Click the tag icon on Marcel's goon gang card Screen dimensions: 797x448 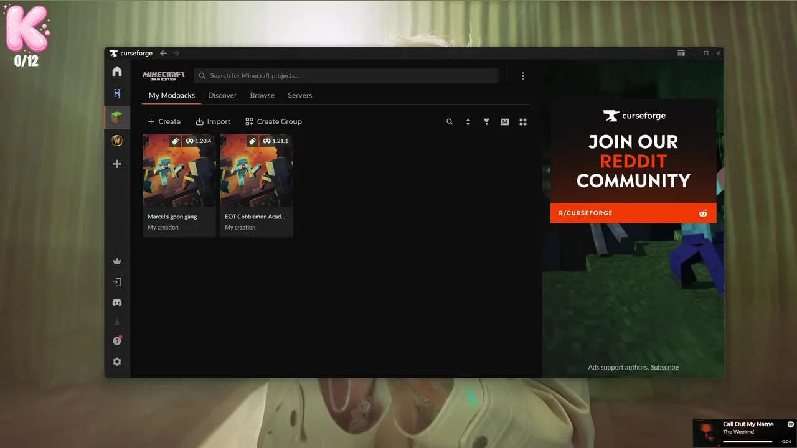175,141
